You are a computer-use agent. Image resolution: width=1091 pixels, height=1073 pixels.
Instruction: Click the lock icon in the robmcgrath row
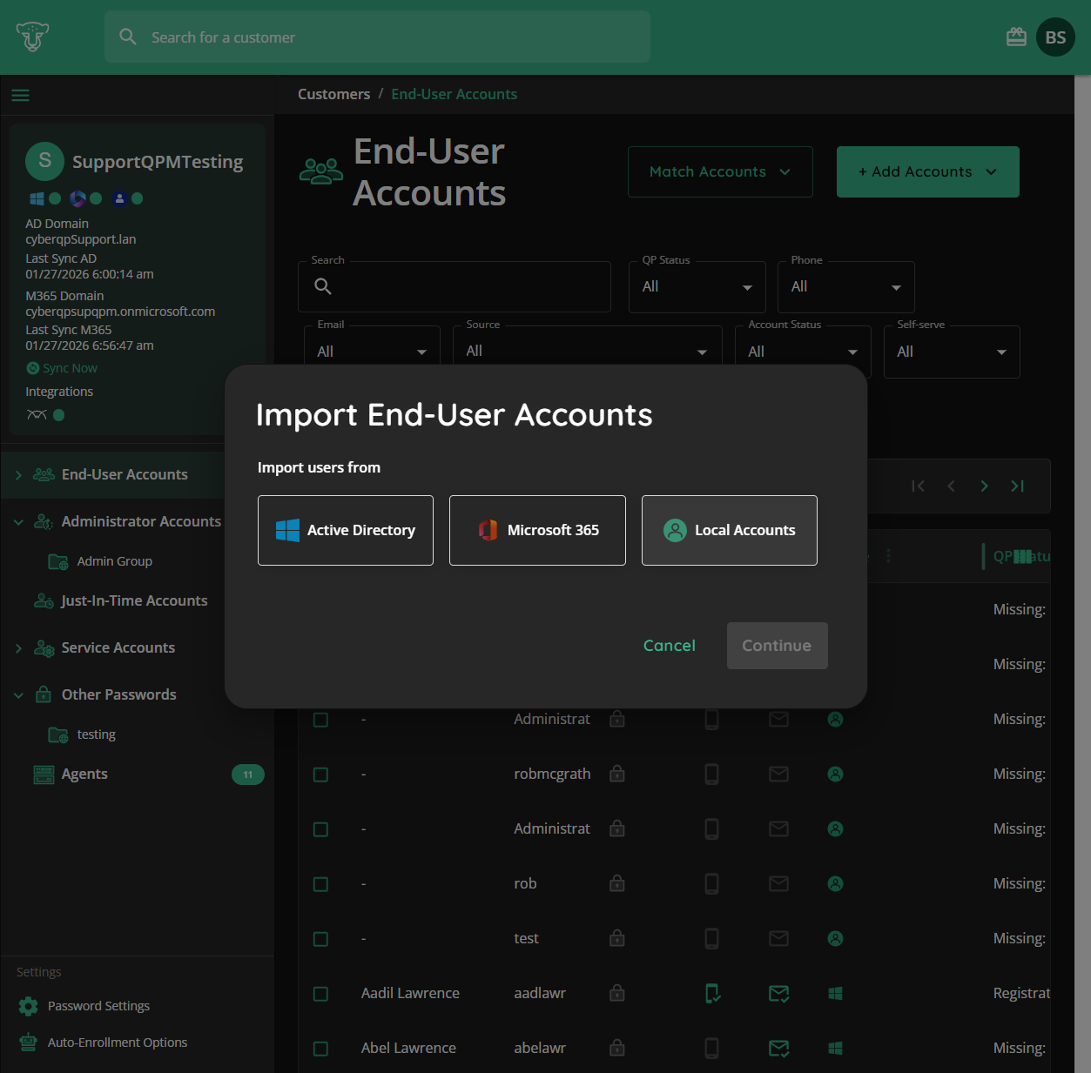click(x=617, y=774)
